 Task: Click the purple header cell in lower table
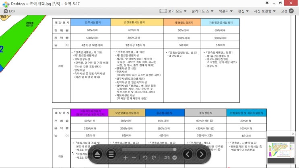(x=89, y=113)
